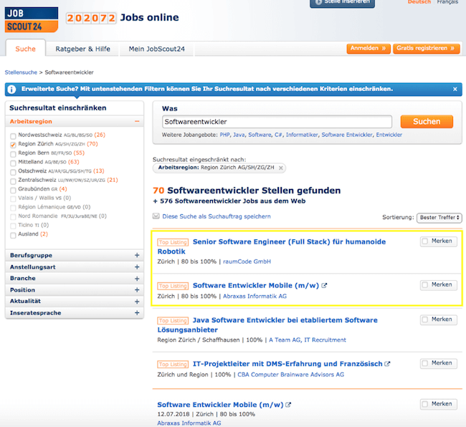Click the Informatiker suggested job link
Image resolution: width=466 pixels, height=427 pixels.
[x=302, y=135]
